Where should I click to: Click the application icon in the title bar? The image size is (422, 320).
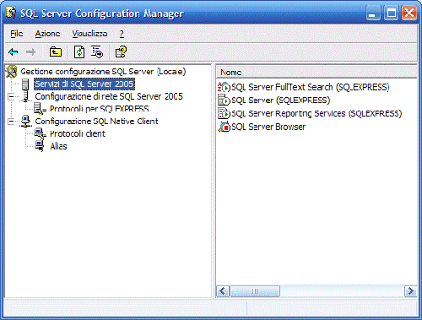(11, 13)
